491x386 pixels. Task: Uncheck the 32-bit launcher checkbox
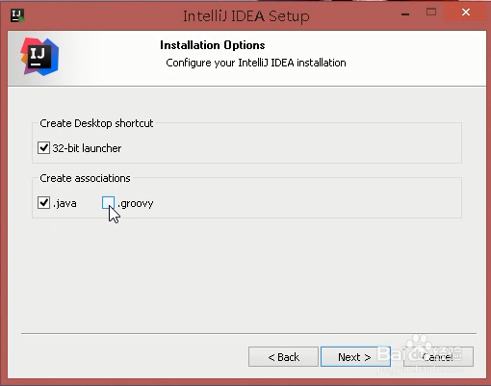pyautogui.click(x=43, y=148)
